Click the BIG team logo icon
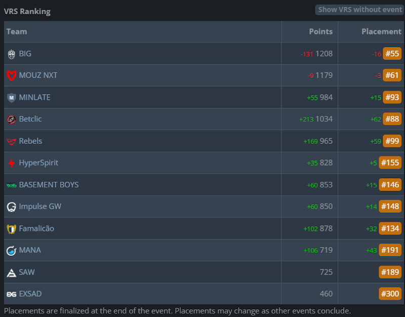 tap(11, 54)
